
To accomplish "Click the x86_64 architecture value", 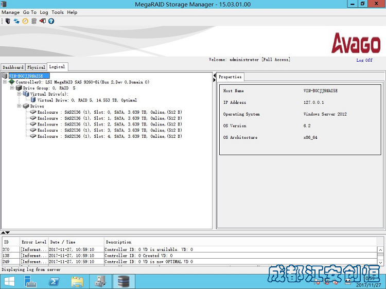I will (x=310, y=137).
